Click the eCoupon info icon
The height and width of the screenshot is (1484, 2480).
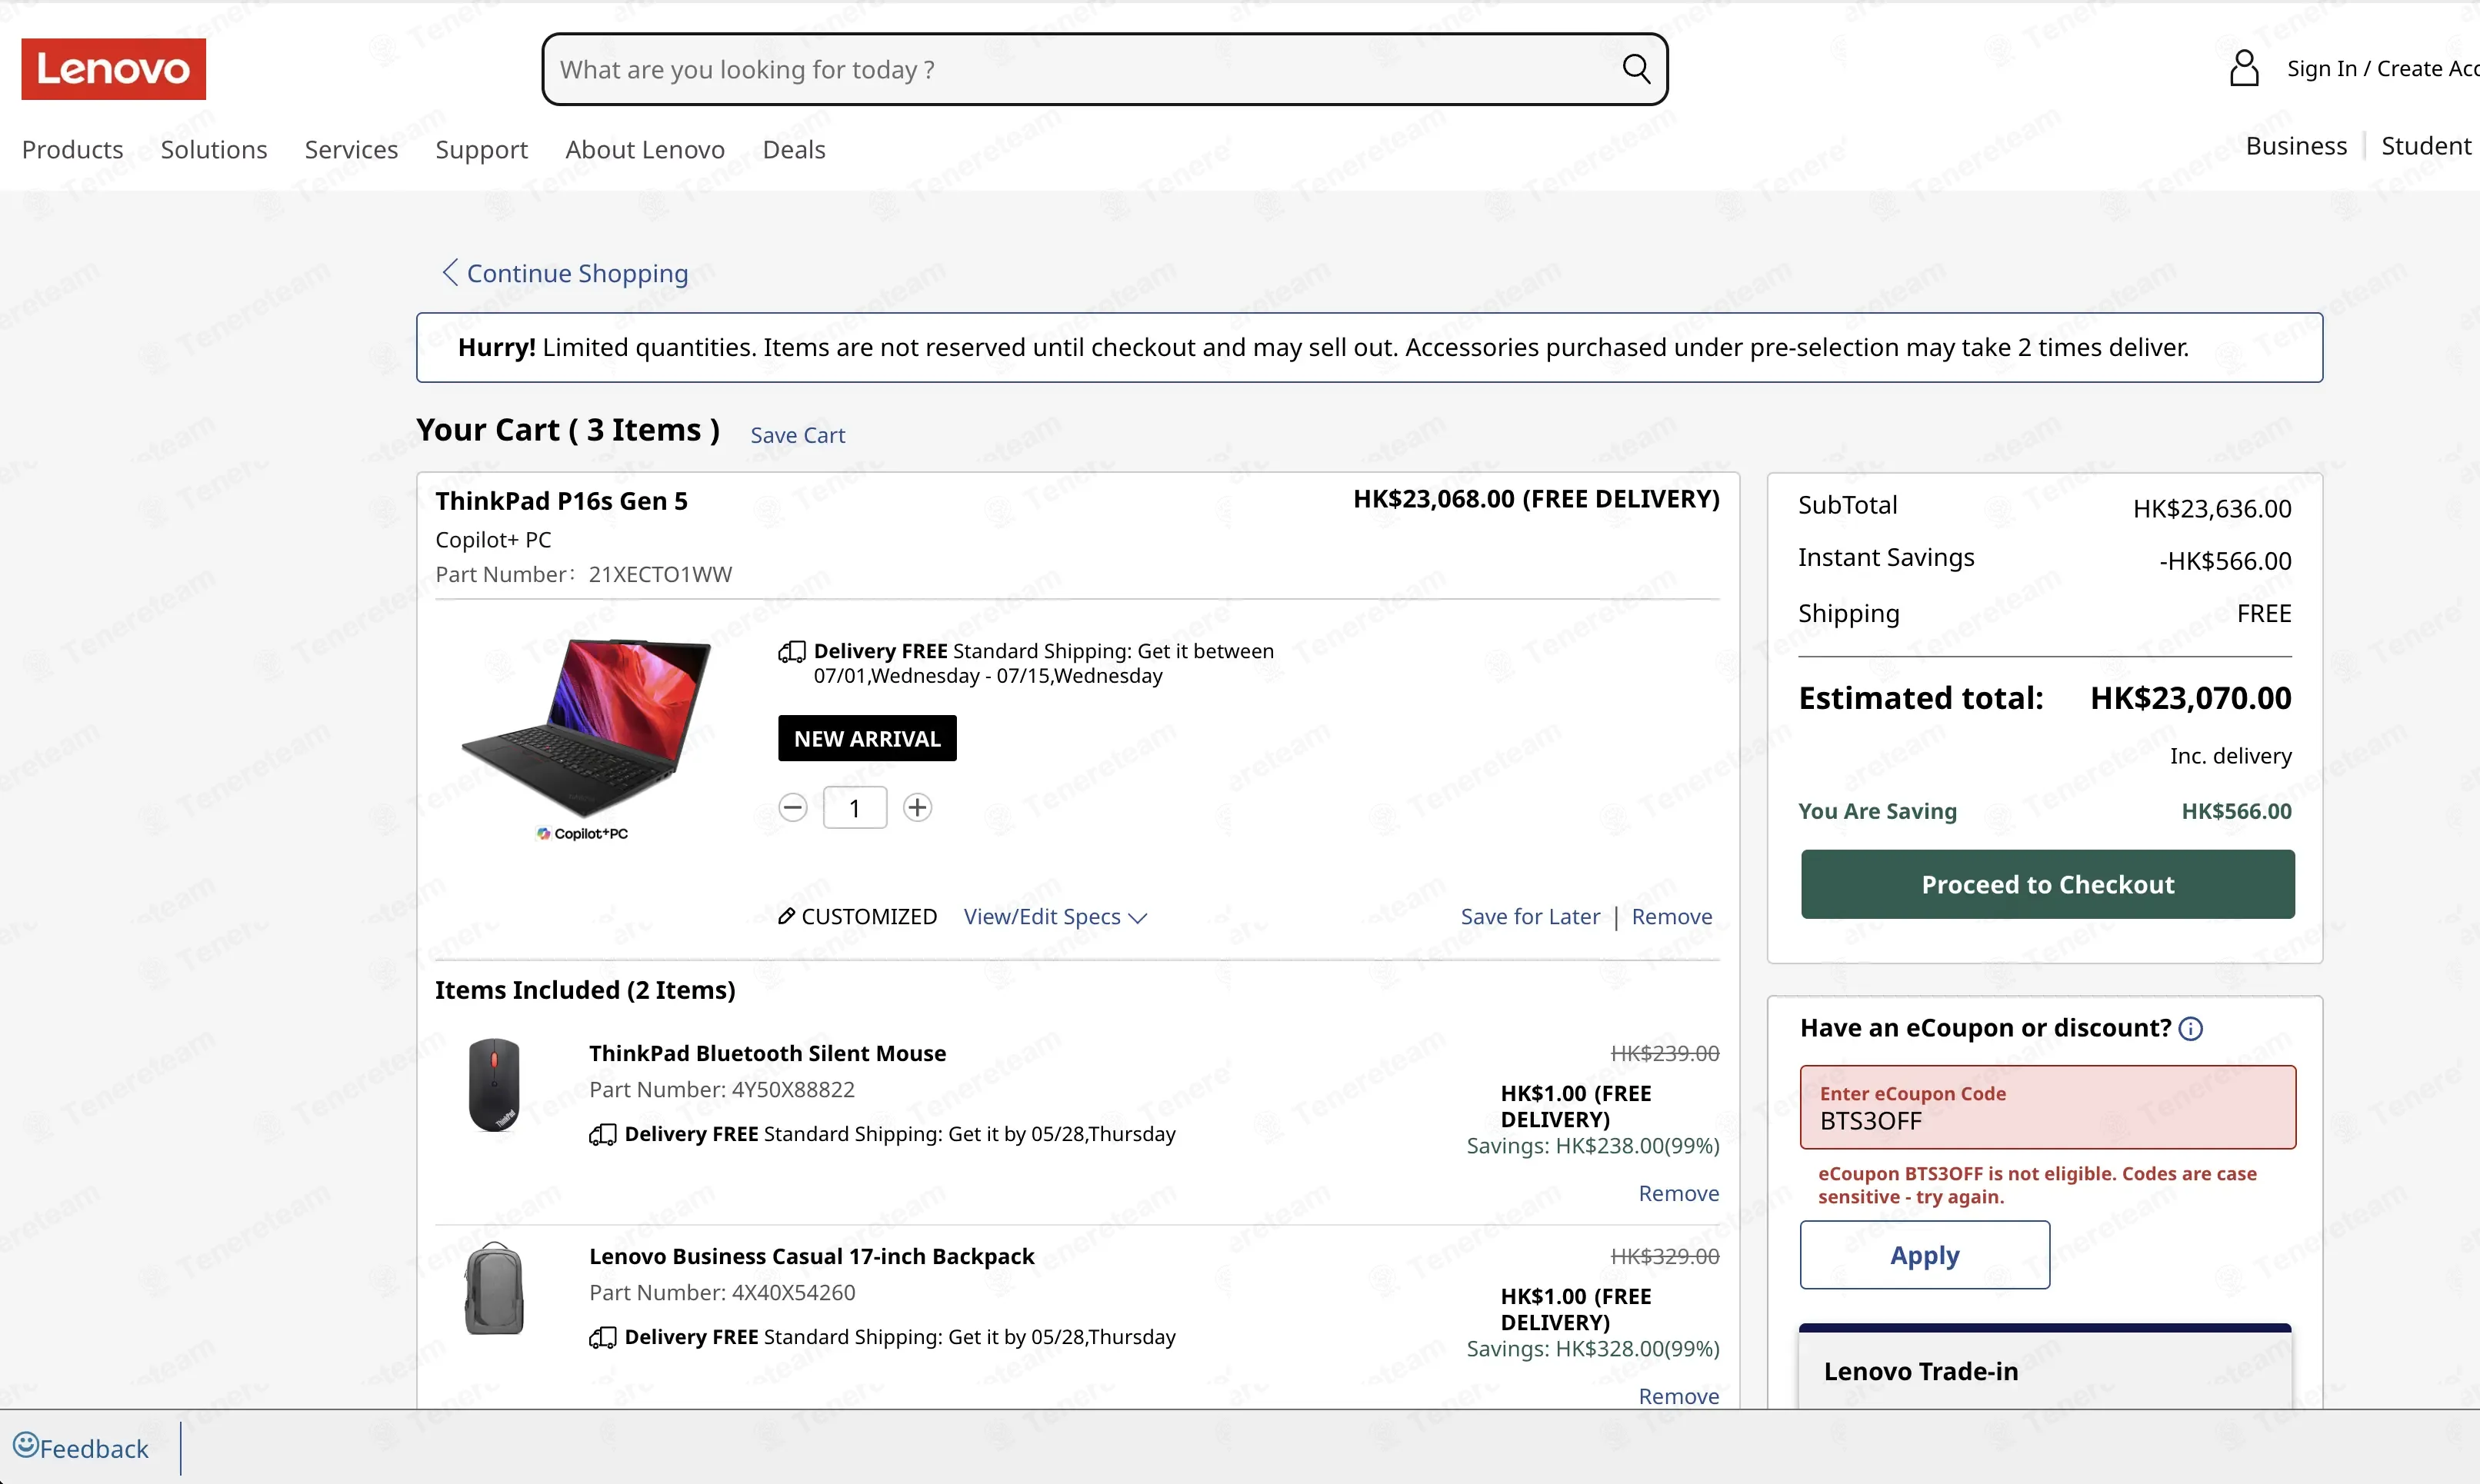pos(2191,1029)
